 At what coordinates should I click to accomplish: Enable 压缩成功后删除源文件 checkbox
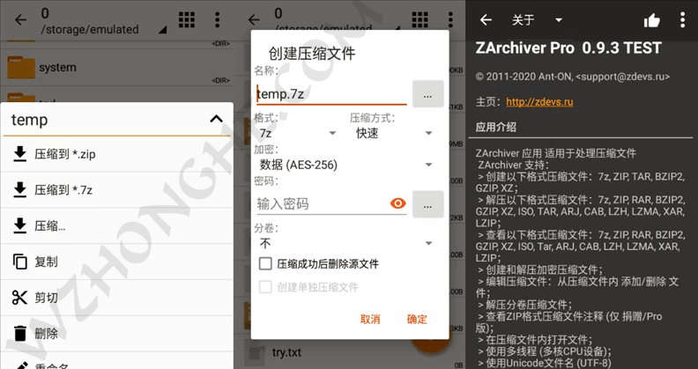tap(265, 263)
